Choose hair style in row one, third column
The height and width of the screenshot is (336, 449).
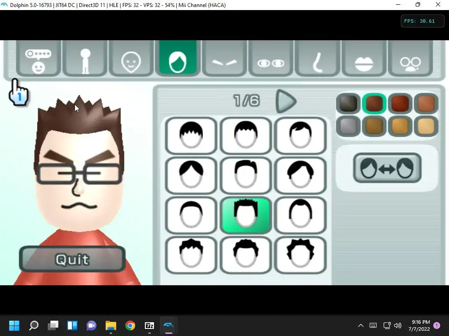pos(300,136)
